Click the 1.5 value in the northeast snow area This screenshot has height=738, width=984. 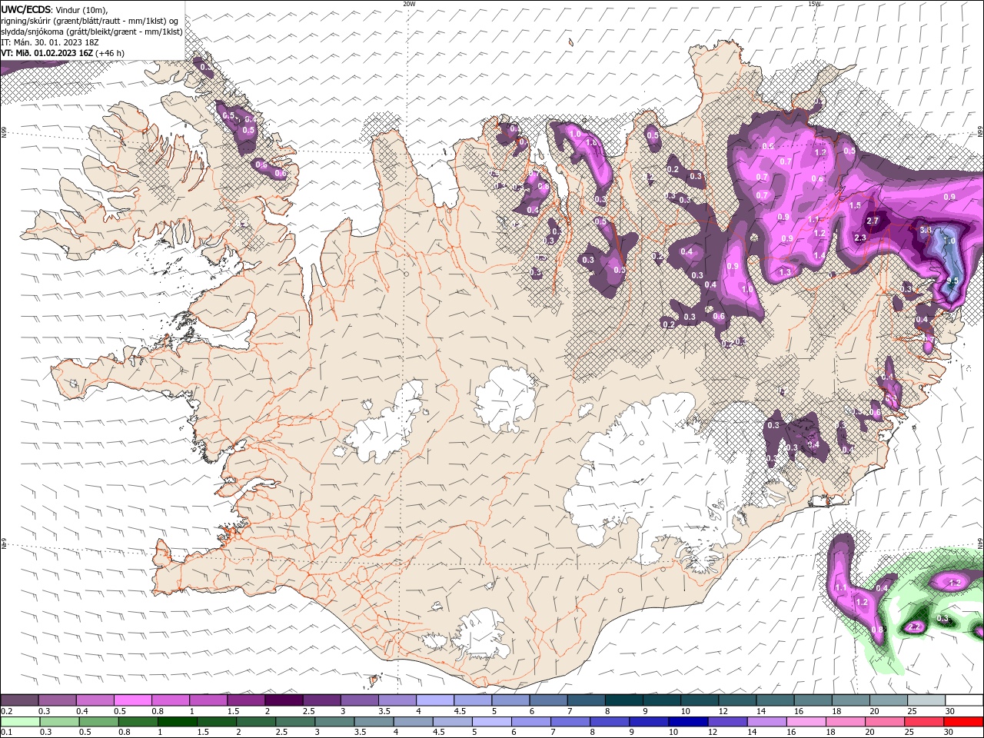[x=855, y=206]
